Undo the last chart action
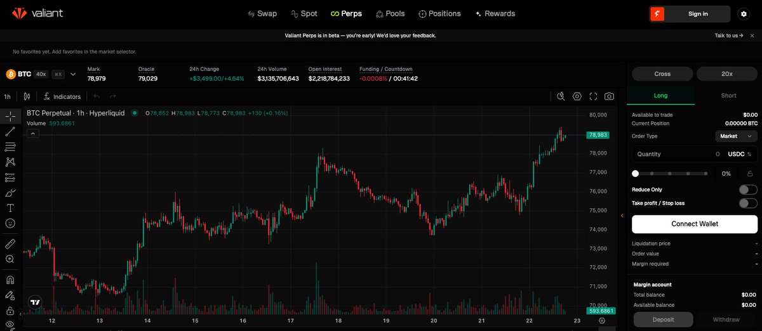 pyautogui.click(x=97, y=96)
